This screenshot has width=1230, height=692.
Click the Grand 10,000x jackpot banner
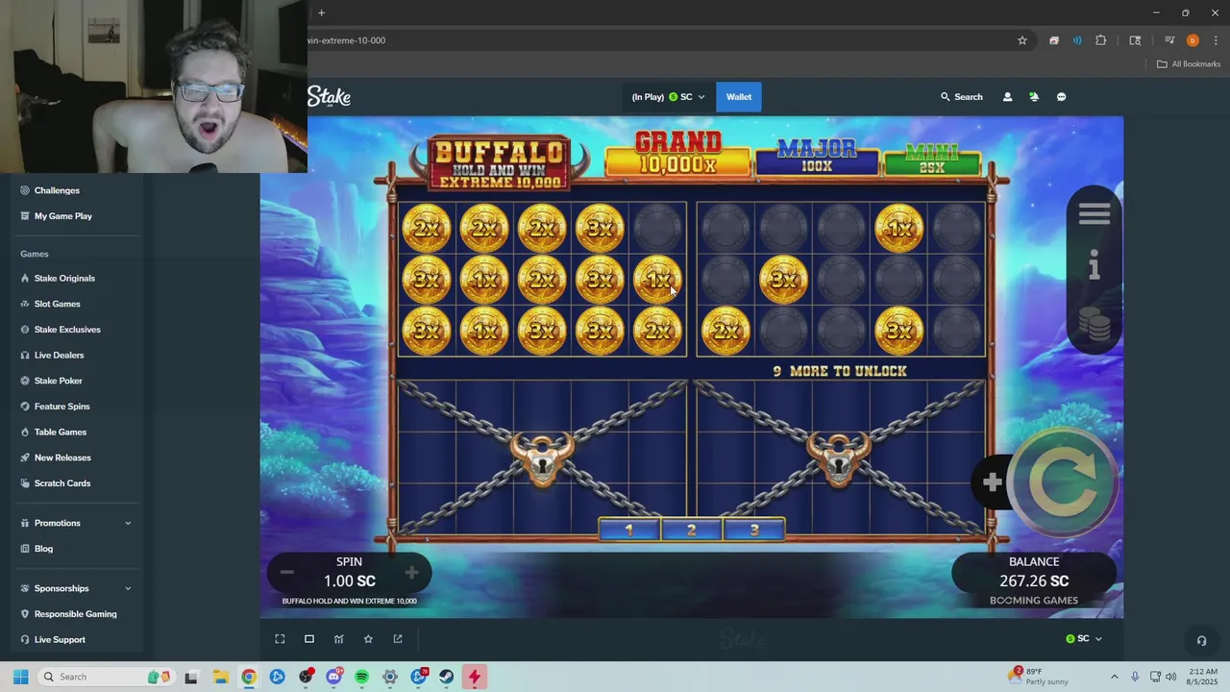[x=677, y=155]
